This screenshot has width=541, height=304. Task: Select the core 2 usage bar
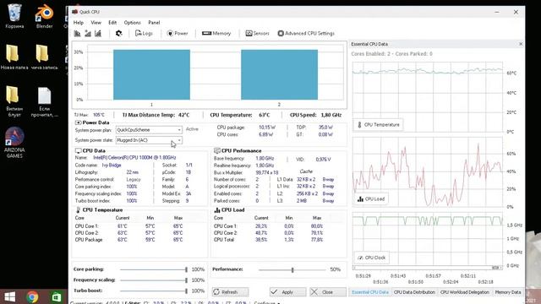pos(280,75)
